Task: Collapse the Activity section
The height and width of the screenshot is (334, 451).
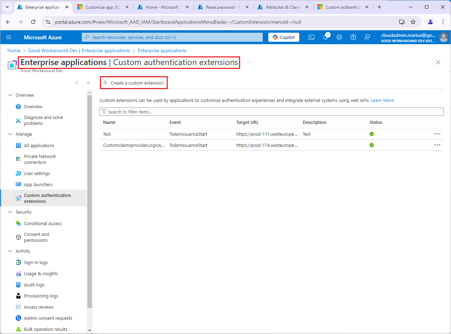Action: pyautogui.click(x=10, y=251)
